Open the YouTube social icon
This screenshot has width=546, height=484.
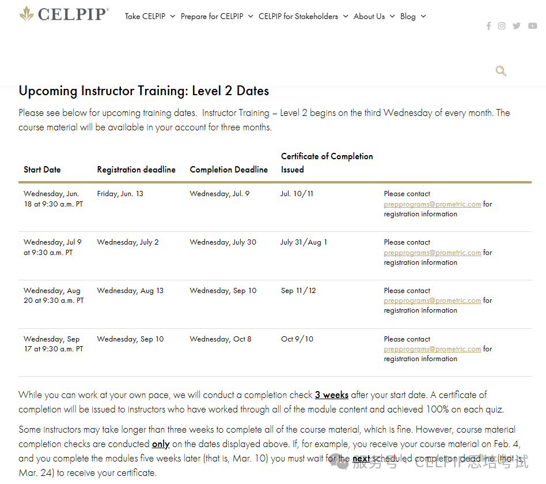pos(532,26)
